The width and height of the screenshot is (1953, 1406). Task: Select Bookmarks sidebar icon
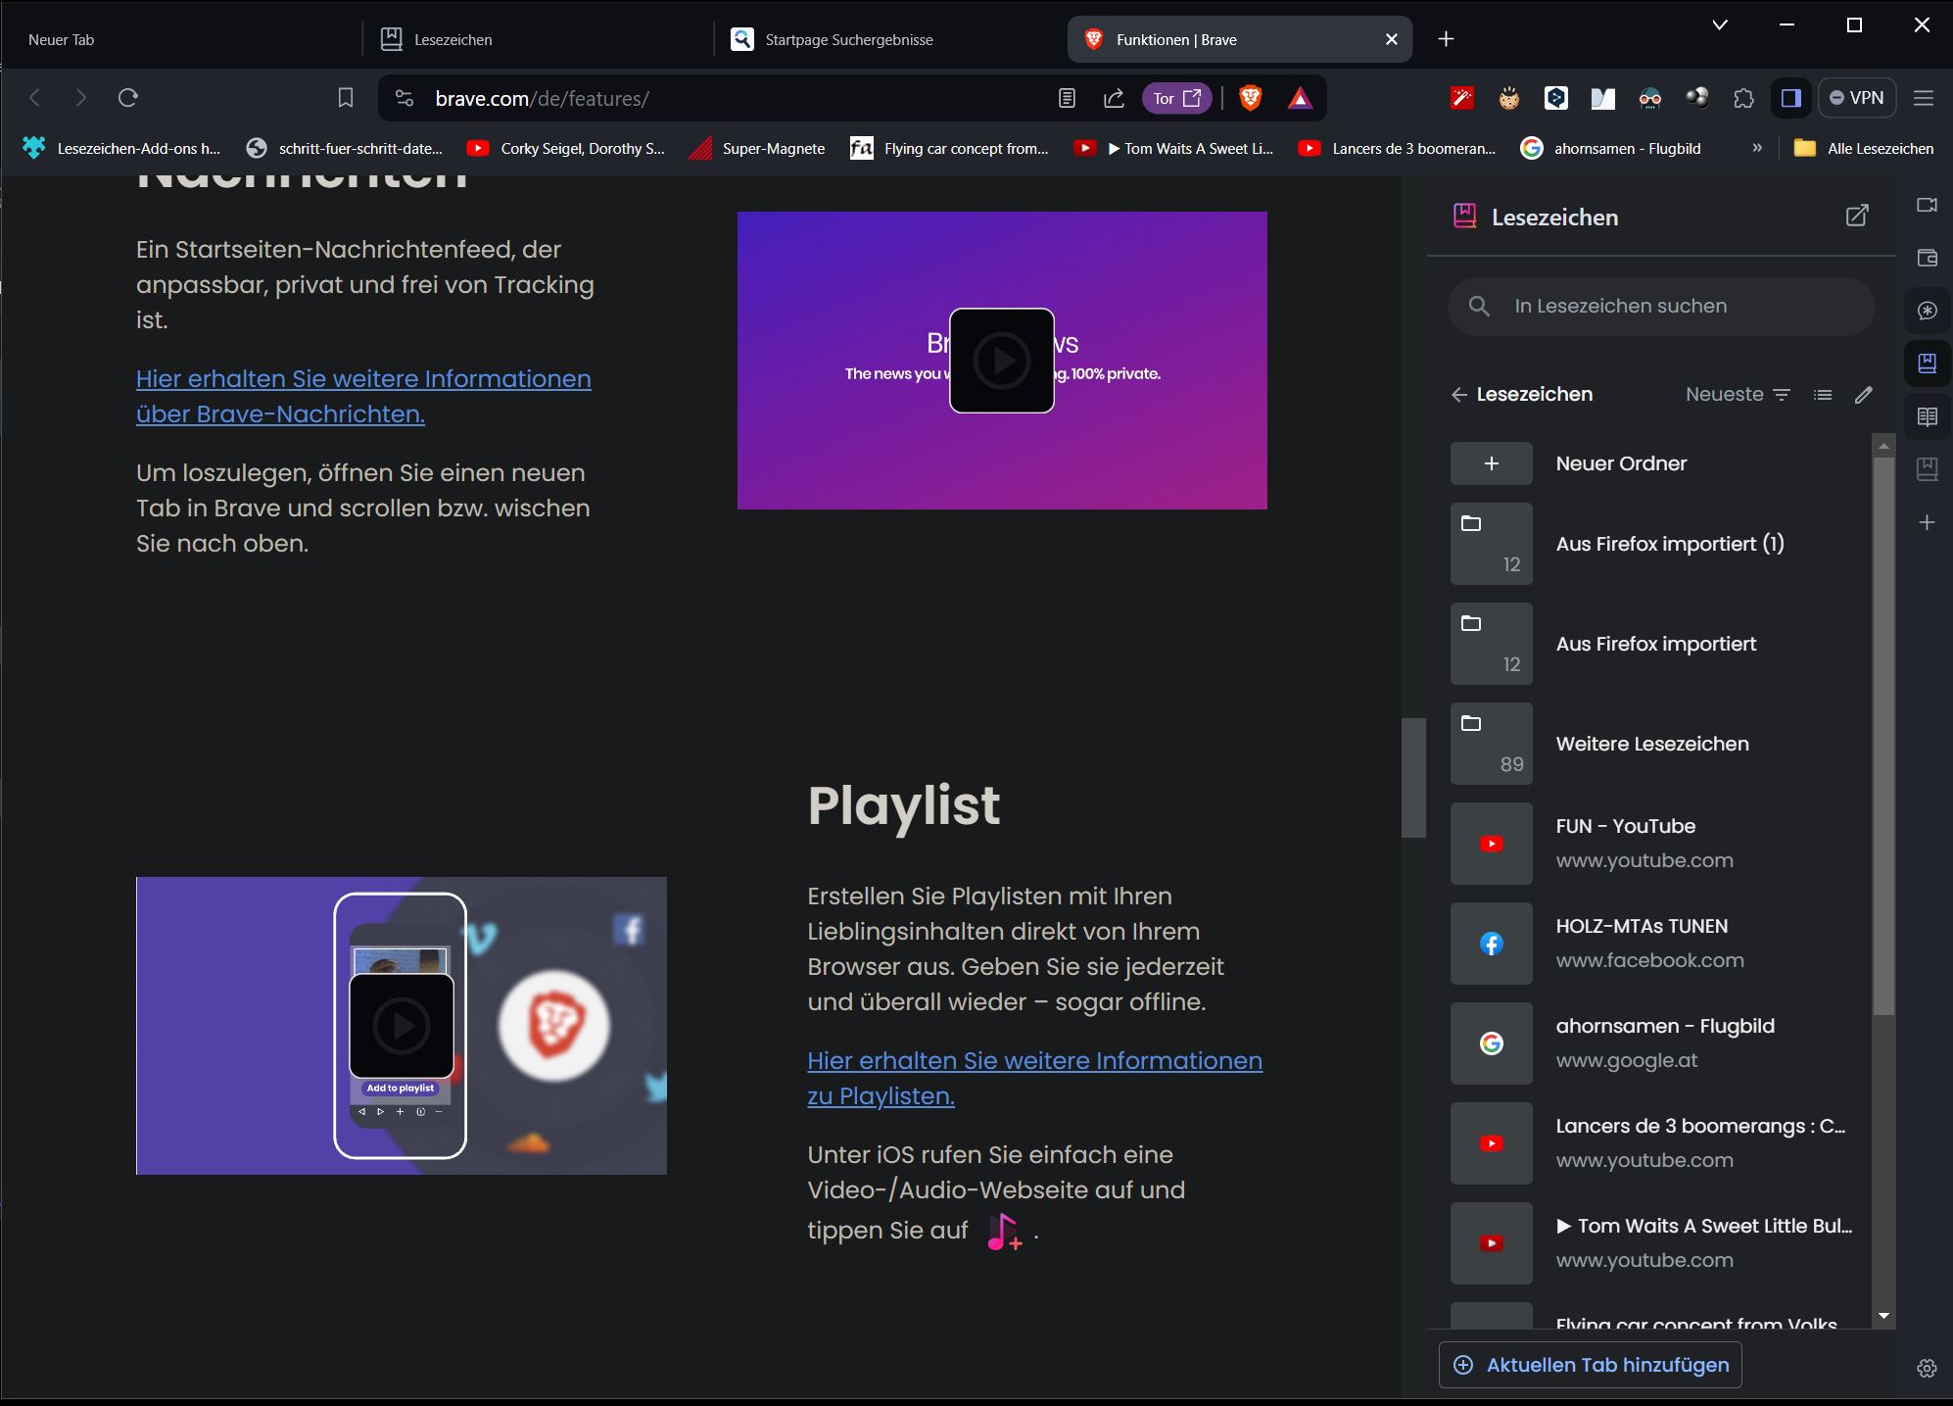tap(1927, 364)
